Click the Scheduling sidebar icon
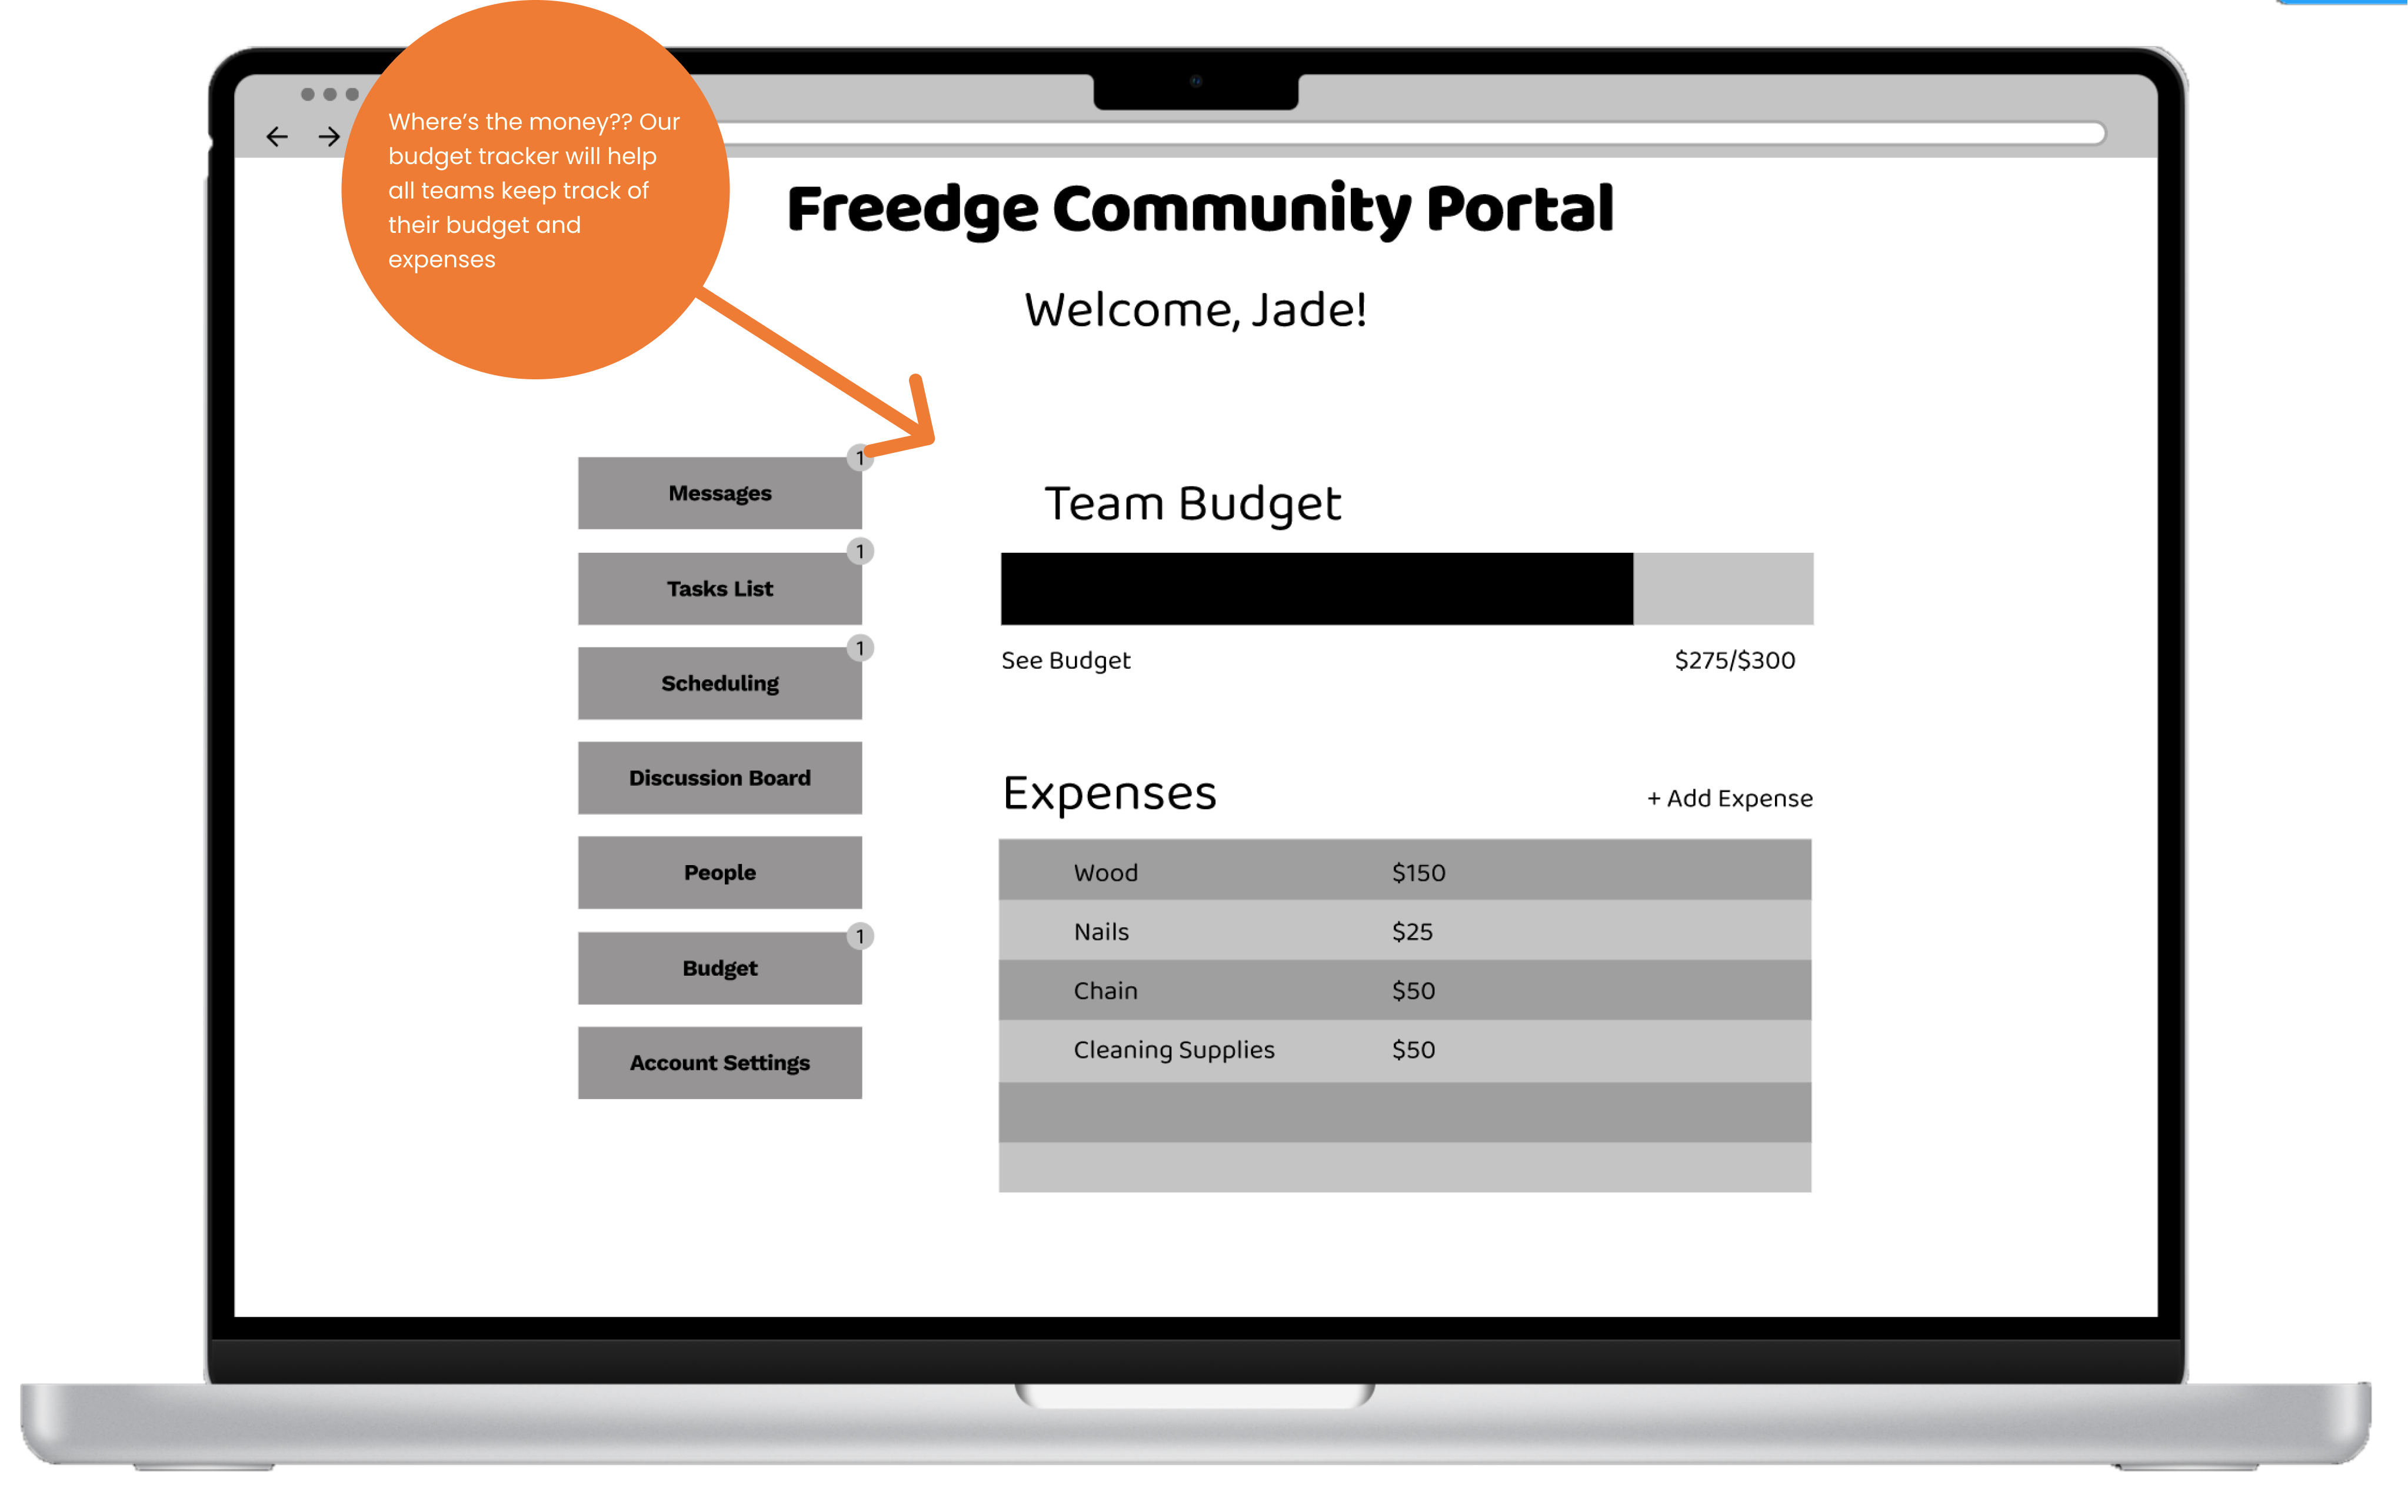This screenshot has width=2408, height=1512. (720, 681)
